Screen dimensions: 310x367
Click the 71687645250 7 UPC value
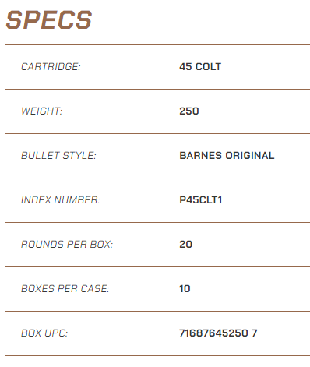[x=218, y=333]
